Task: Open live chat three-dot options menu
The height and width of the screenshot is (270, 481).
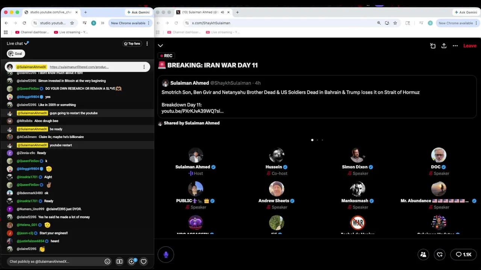Action: click(147, 43)
